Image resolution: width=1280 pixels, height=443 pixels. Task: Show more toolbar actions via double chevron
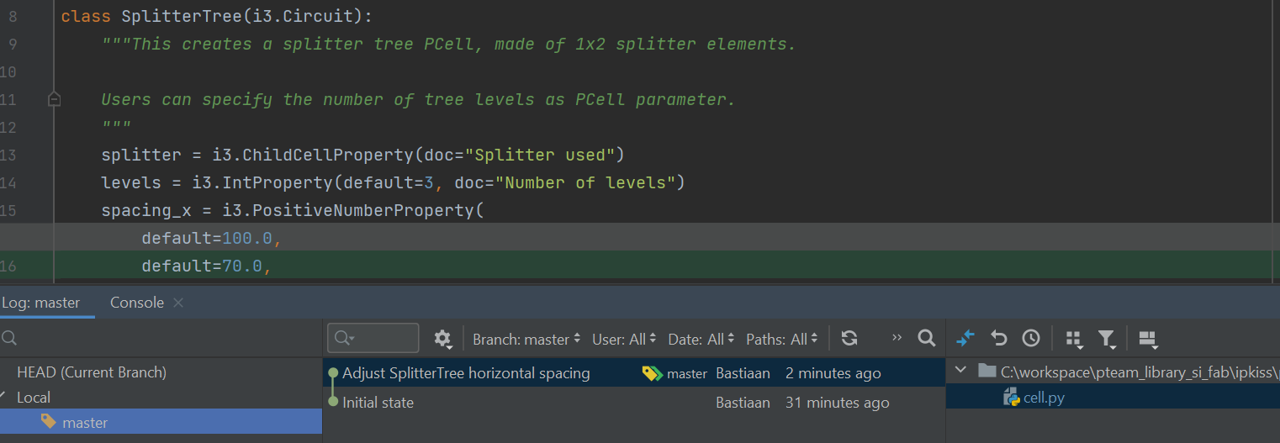click(x=897, y=338)
